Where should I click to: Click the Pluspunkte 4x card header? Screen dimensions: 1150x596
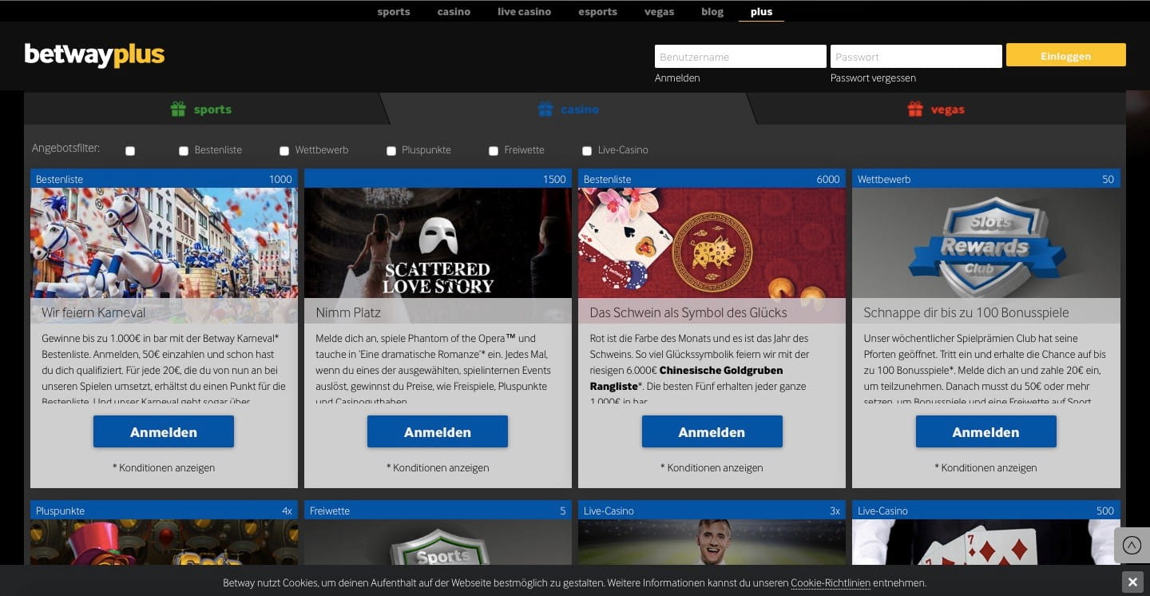pyautogui.click(x=164, y=511)
